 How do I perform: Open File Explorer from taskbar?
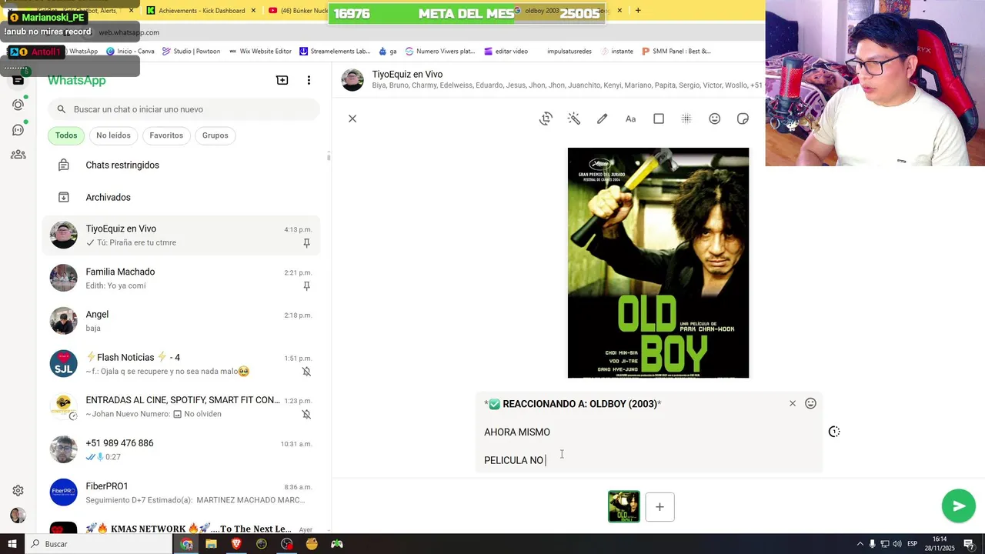[x=211, y=544]
